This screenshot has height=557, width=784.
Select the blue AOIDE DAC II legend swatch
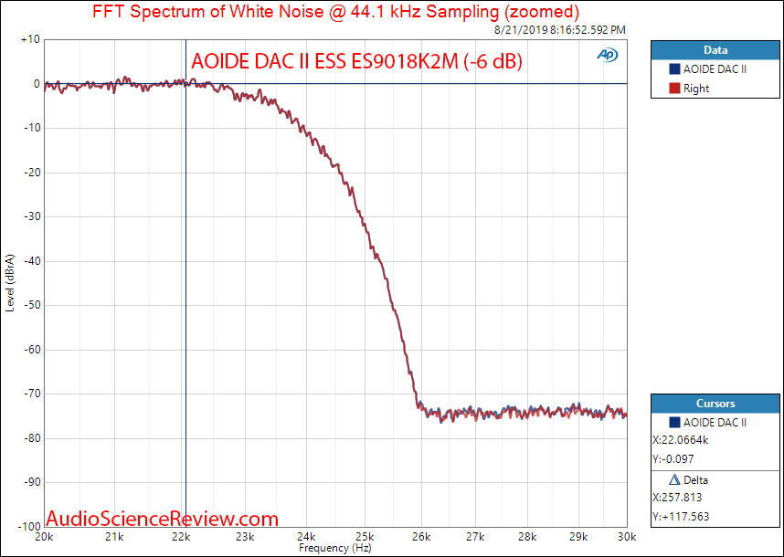(x=674, y=68)
